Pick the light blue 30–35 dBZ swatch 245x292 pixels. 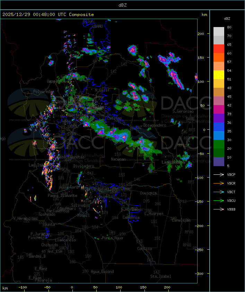tap(219, 136)
